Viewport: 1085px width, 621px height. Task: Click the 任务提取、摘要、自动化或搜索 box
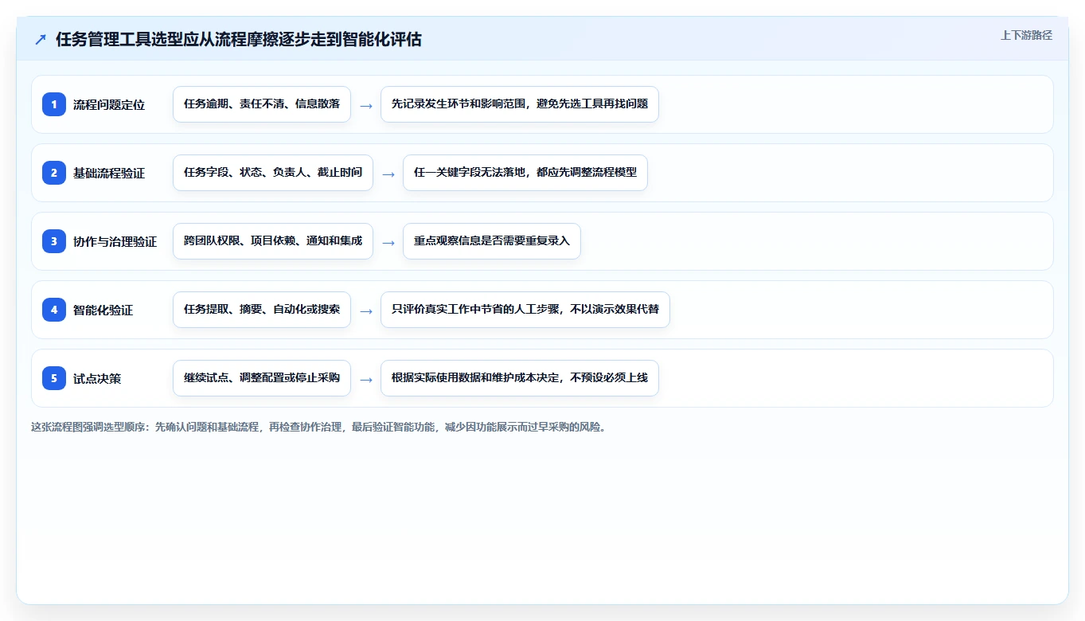262,310
